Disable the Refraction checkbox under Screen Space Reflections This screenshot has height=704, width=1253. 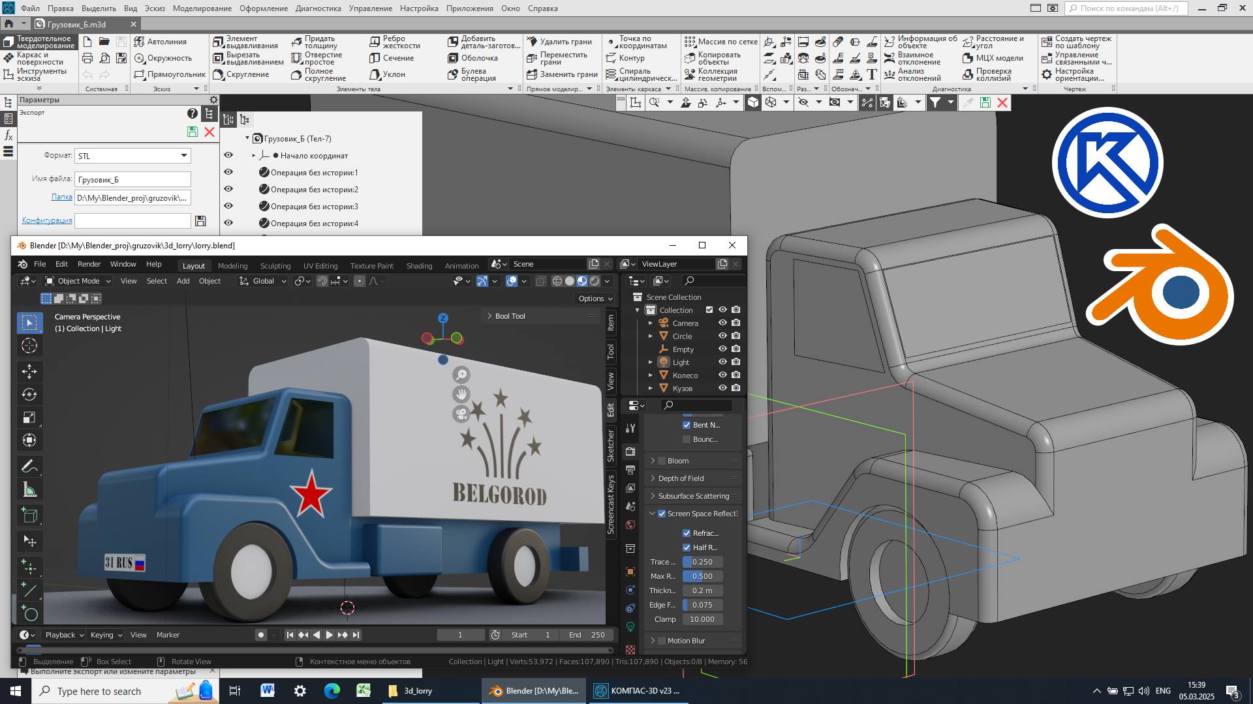coord(687,533)
